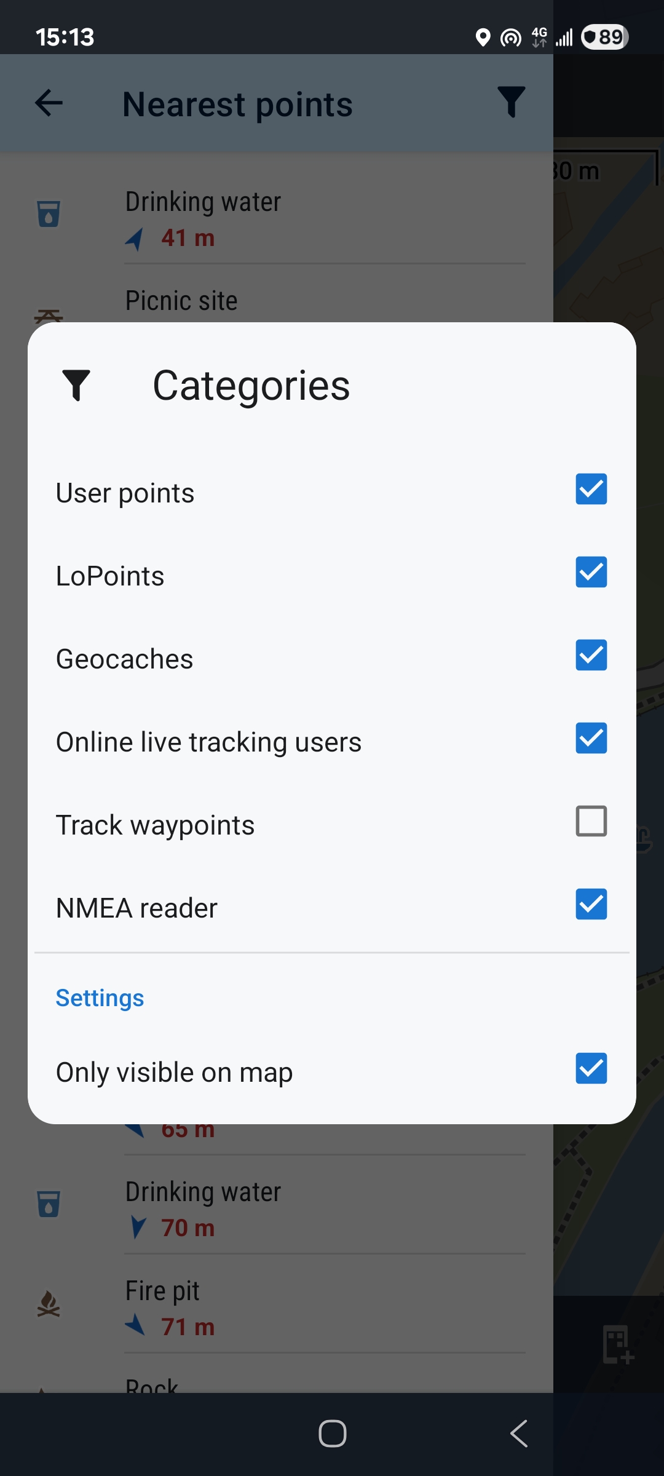Turn off the NMEA reader checkbox
This screenshot has width=664, height=1476.
pyautogui.click(x=591, y=905)
